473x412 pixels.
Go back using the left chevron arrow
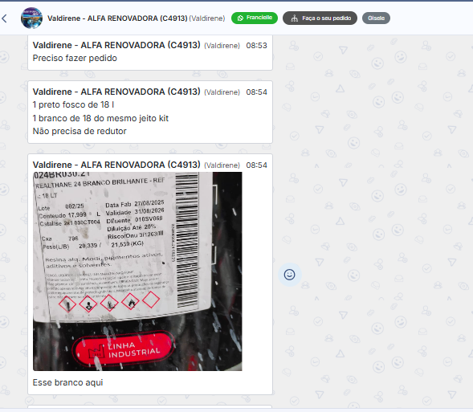[x=4, y=18]
